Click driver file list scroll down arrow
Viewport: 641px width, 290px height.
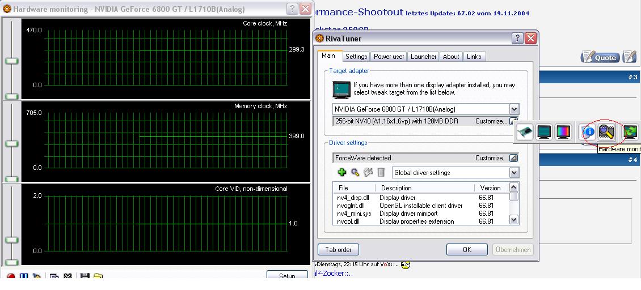click(515, 220)
